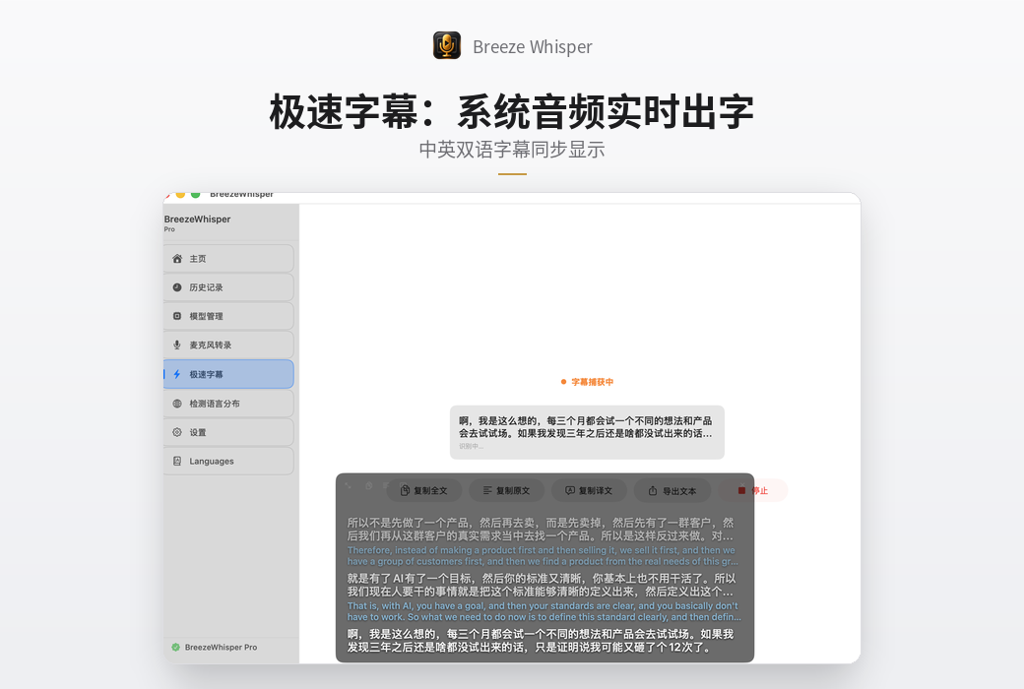1024x689 pixels.
Task: Select the 麦克风转录 microphone icon
Action: tap(177, 344)
